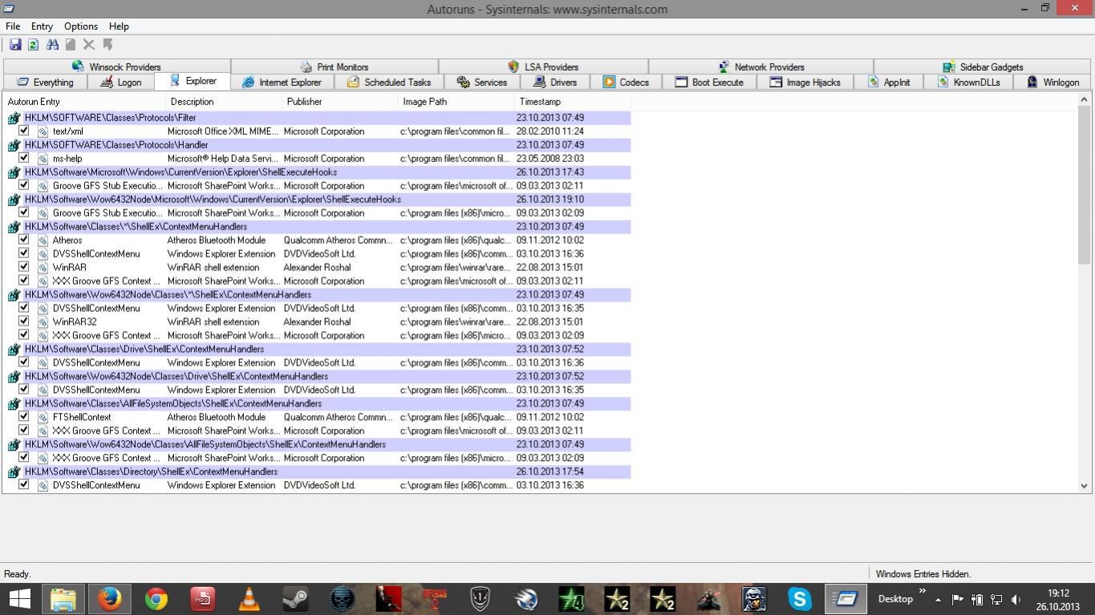Uncheck the Atheros entry checkbox

23,240
